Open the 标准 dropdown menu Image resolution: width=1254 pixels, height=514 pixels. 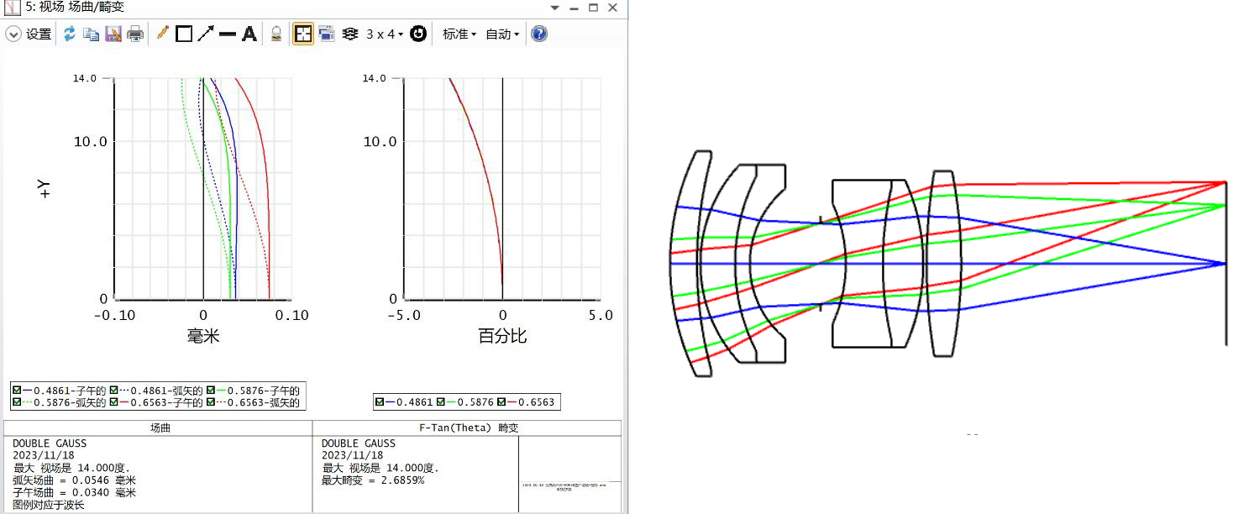459,34
